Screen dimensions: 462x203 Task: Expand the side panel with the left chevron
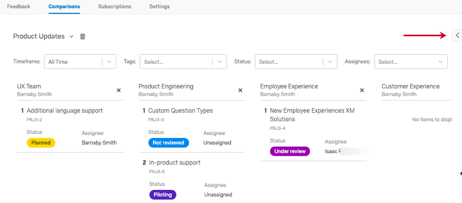point(457,36)
